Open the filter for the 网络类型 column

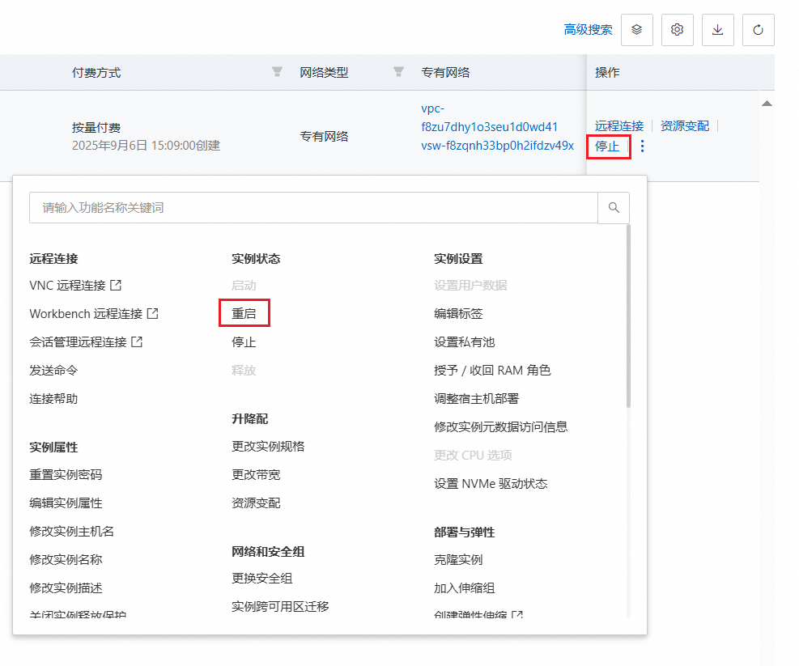coord(398,72)
